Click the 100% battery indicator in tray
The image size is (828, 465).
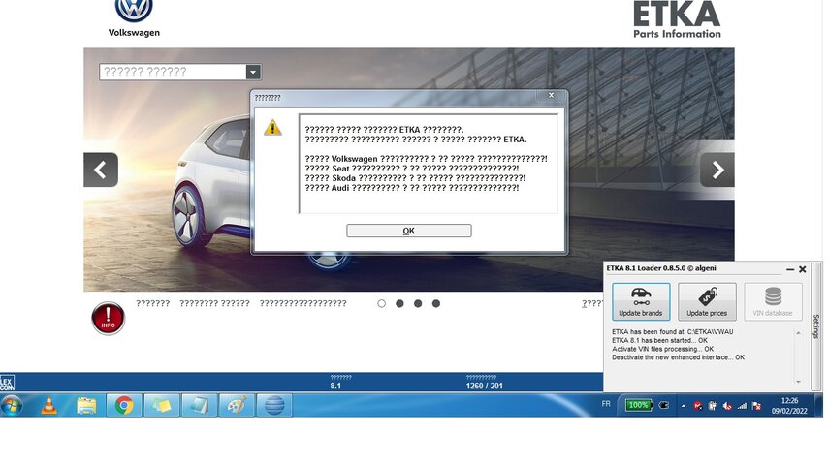pyautogui.click(x=639, y=405)
